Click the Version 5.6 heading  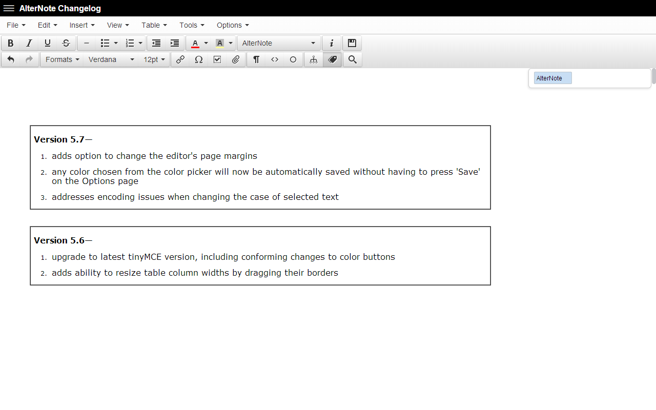click(x=63, y=240)
